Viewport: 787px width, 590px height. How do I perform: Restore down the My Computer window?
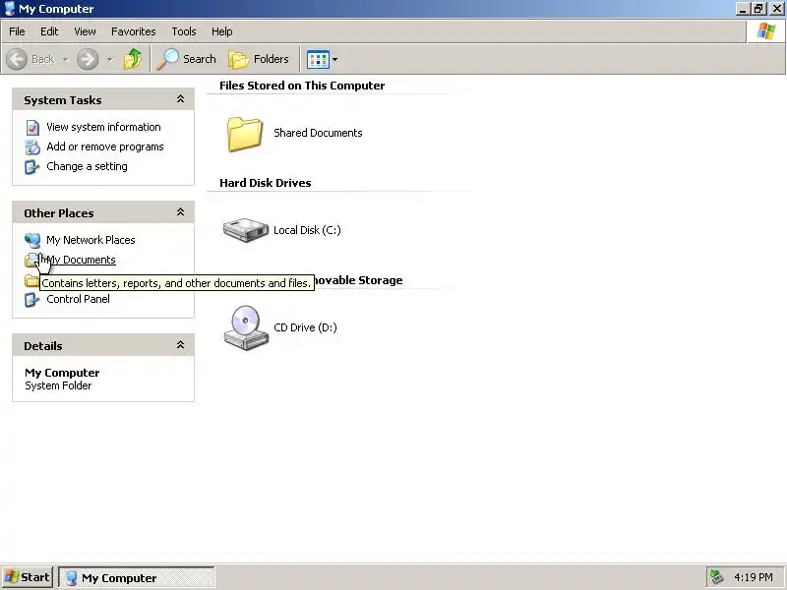[x=758, y=9]
